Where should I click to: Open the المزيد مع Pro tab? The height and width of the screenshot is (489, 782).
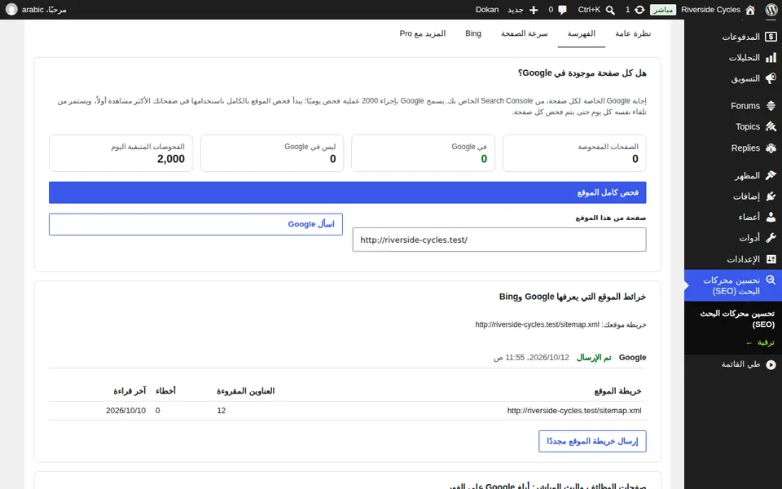tap(423, 33)
